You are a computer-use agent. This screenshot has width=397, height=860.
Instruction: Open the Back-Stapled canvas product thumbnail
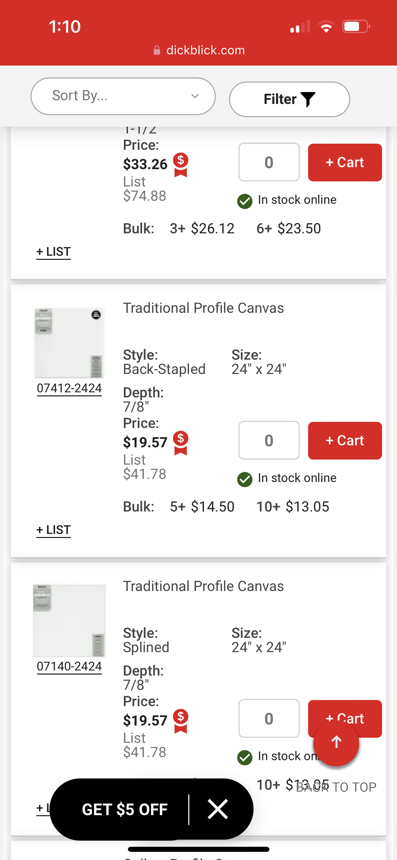click(69, 343)
